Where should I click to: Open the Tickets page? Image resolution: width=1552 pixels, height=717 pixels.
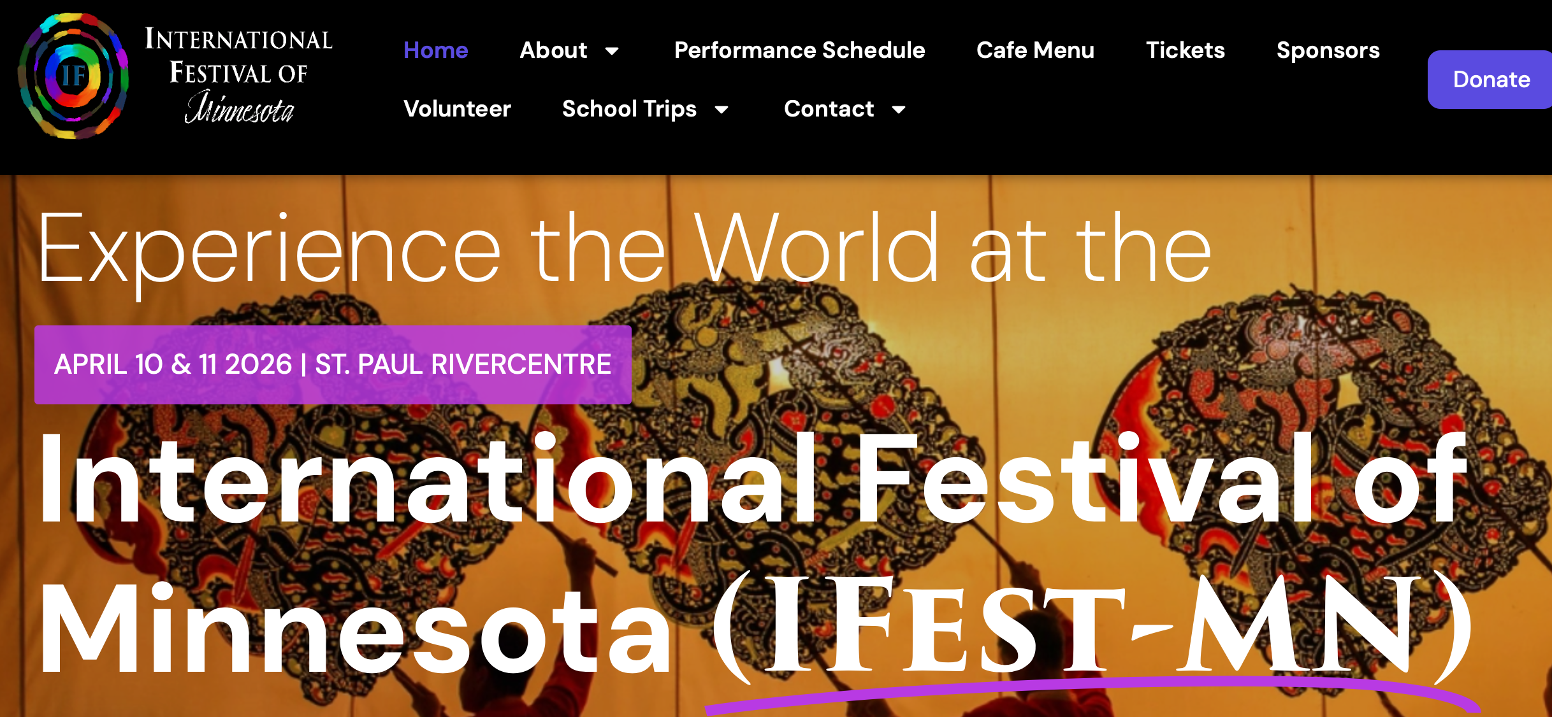tap(1186, 50)
